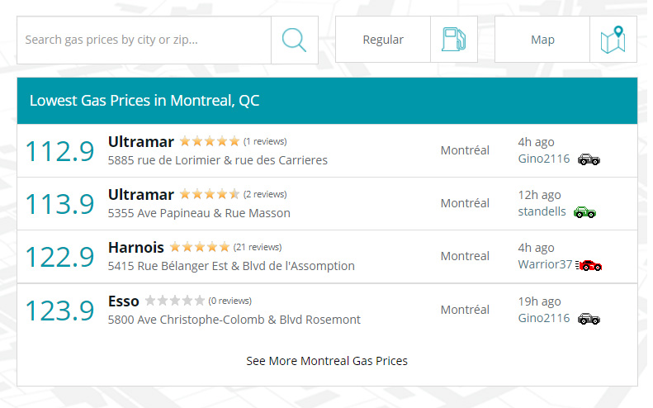Open the 21 reviews for Harnois

[258, 247]
